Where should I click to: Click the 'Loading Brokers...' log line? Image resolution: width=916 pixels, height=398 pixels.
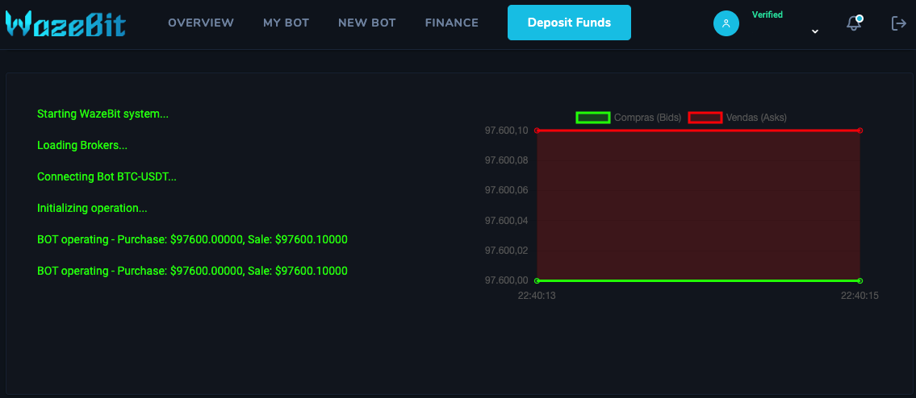pyautogui.click(x=82, y=145)
